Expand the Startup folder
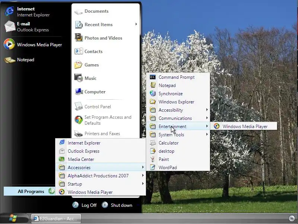 pos(101,184)
